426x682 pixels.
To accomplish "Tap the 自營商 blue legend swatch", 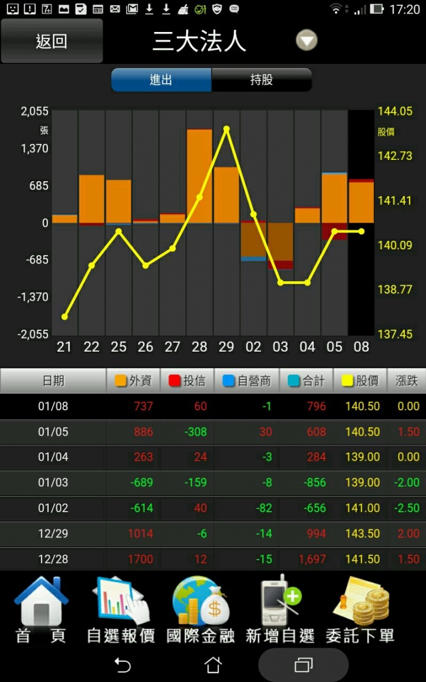I will point(228,381).
